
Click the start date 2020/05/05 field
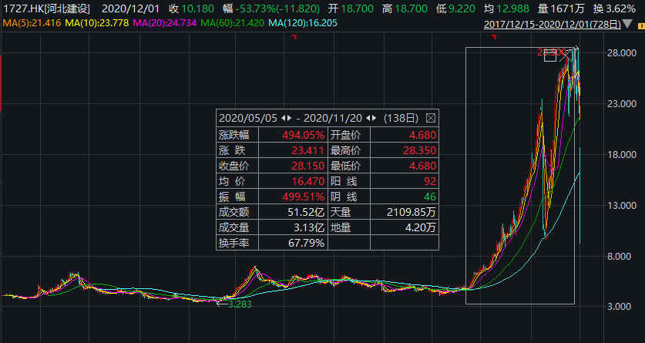(248, 119)
